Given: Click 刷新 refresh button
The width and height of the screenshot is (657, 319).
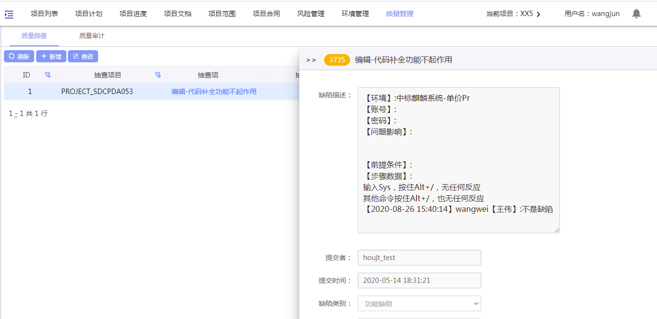Looking at the screenshot, I should [x=19, y=56].
